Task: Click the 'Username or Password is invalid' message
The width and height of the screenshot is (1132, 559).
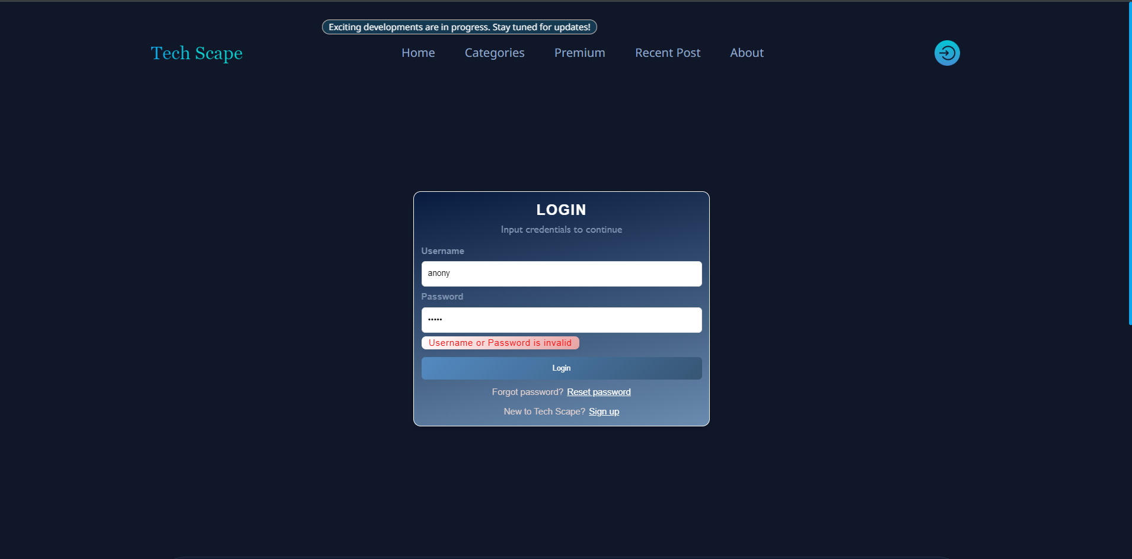Action: (500, 343)
